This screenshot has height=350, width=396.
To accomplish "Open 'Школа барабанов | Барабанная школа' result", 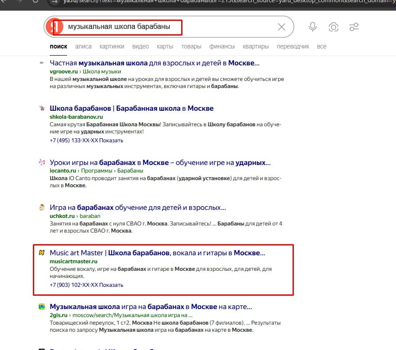I will [131, 109].
